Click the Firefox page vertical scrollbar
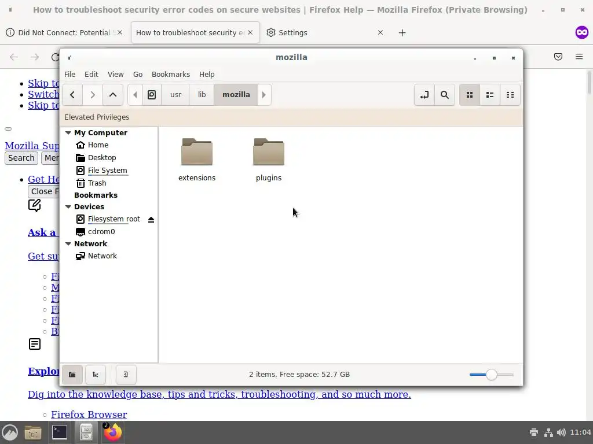This screenshot has height=444, width=593. click(590, 82)
